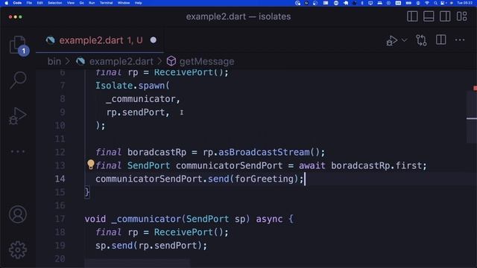The image size is (477, 268).
Task: Show additional views via the ellipsis in activity bar
Action: [18, 151]
